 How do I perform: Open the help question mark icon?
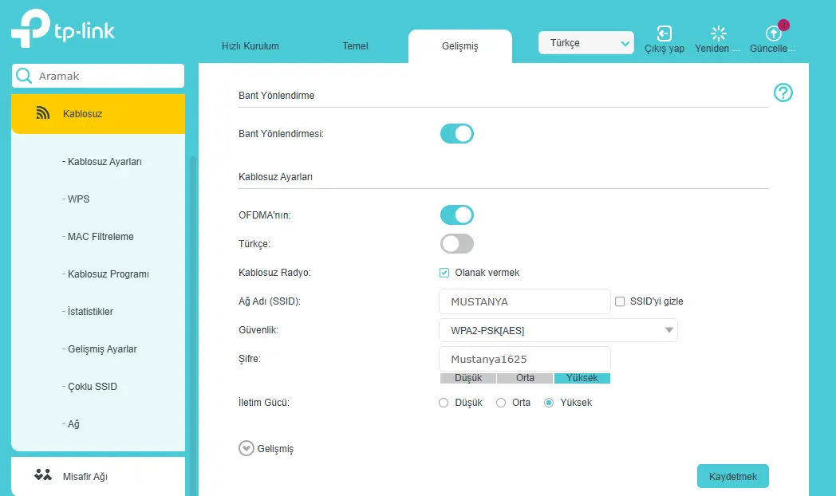(x=783, y=93)
